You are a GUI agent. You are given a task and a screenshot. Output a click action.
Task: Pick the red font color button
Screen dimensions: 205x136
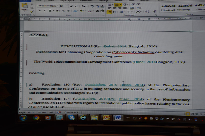click(89, 11)
